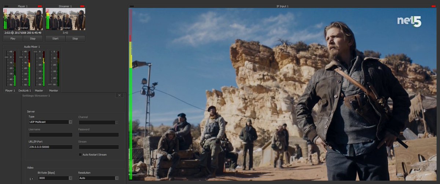
Task: Click the URL/IP:Port field with 239.0.0.0:50000
Action: (51, 147)
